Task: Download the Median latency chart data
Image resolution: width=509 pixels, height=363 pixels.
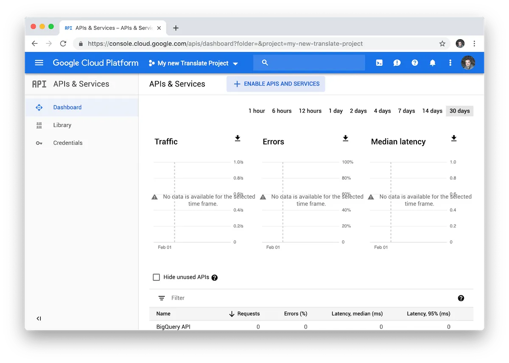Action: 454,138
